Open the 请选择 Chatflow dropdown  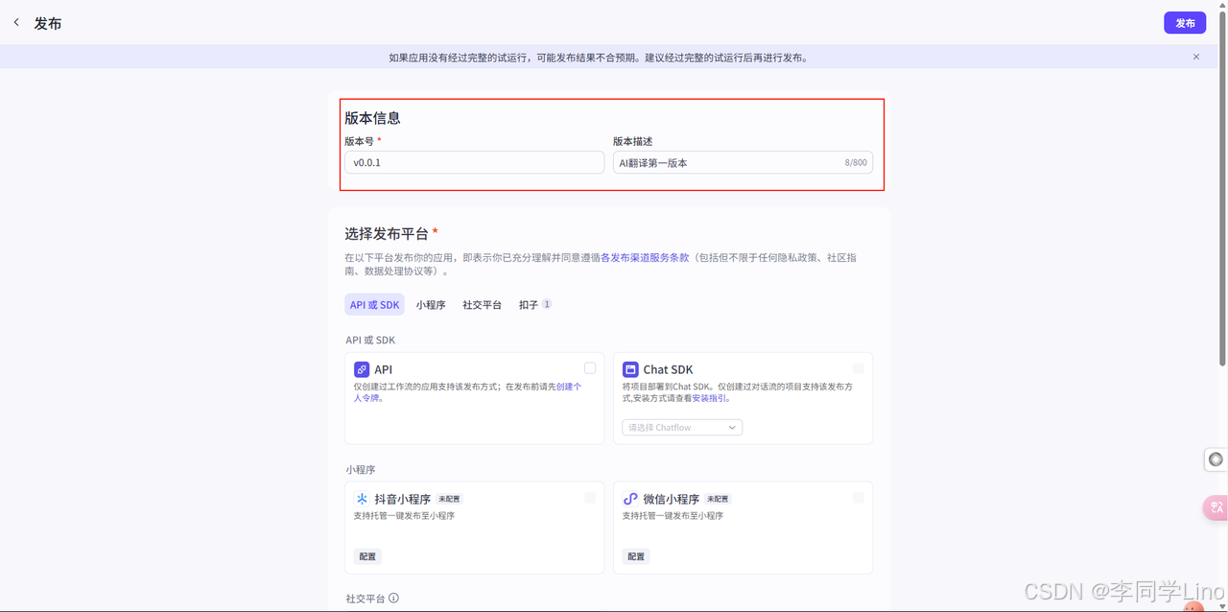pos(682,427)
